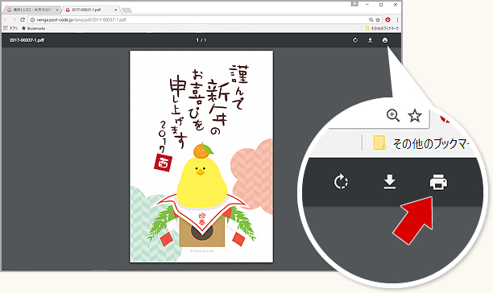Maximize the Chrome window

point(381,4)
